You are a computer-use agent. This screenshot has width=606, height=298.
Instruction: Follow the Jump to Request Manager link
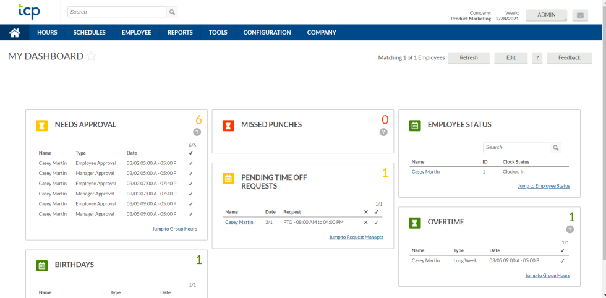coord(356,237)
